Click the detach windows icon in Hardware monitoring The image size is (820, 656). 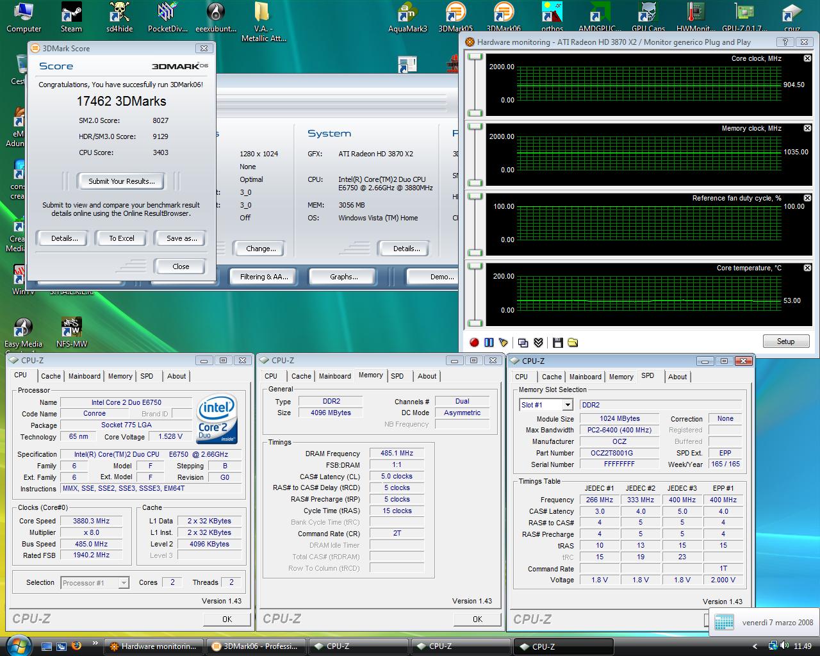coord(523,342)
